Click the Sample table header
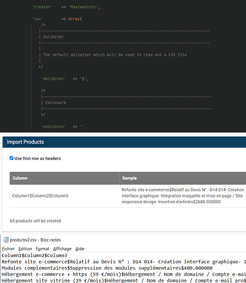The image size is (246, 283). coord(183,178)
